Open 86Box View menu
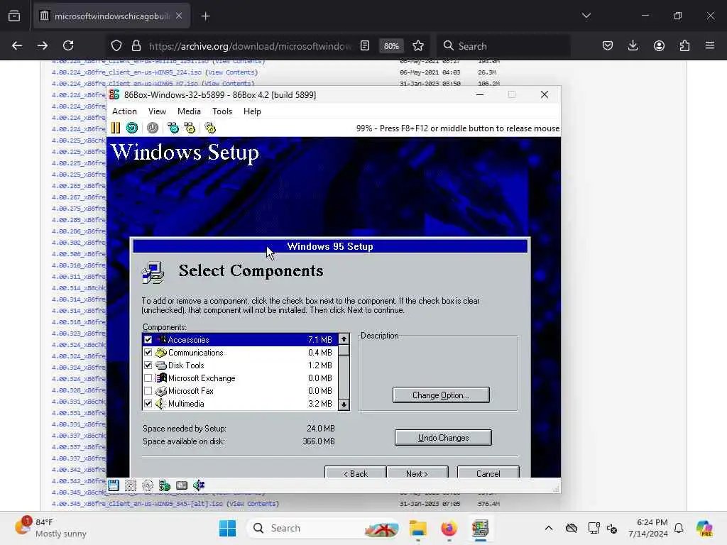727x545 pixels. [x=157, y=111]
